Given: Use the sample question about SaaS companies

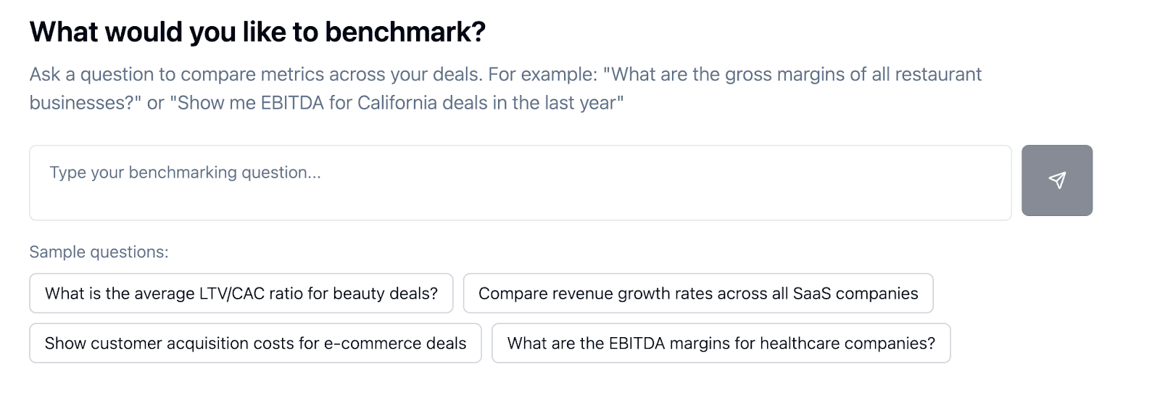Looking at the screenshot, I should tap(697, 294).
